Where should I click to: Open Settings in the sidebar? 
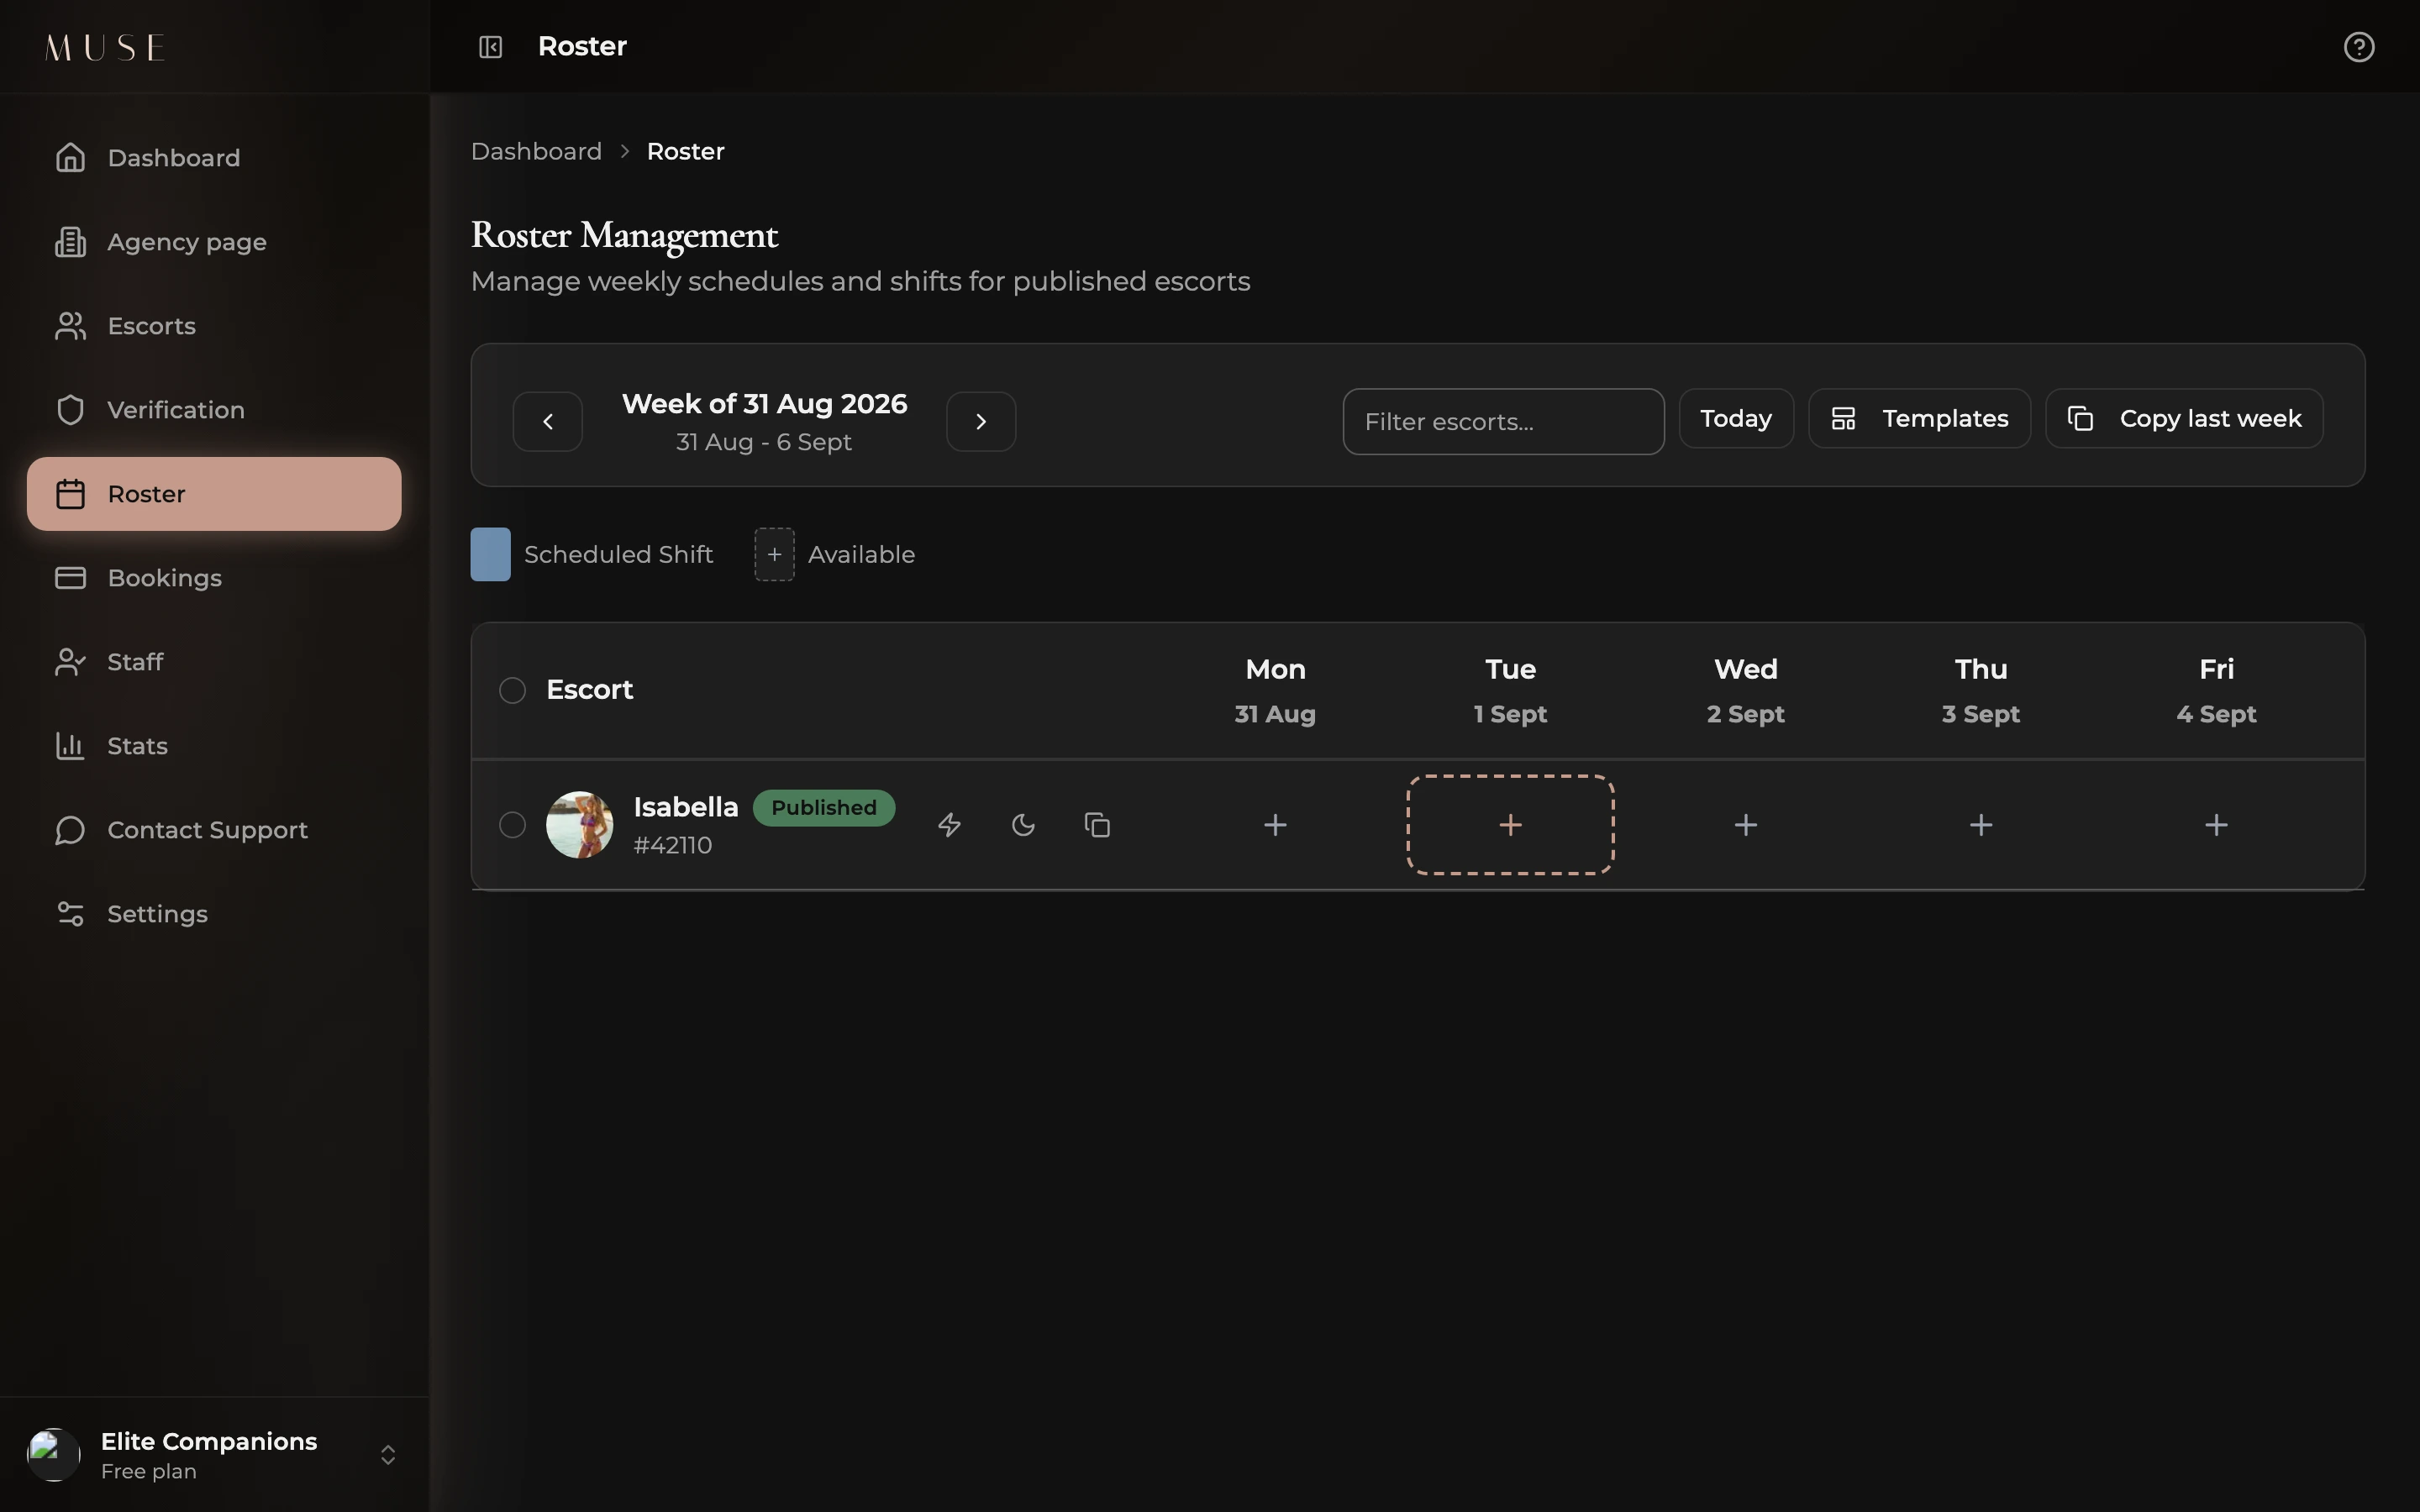214,914
